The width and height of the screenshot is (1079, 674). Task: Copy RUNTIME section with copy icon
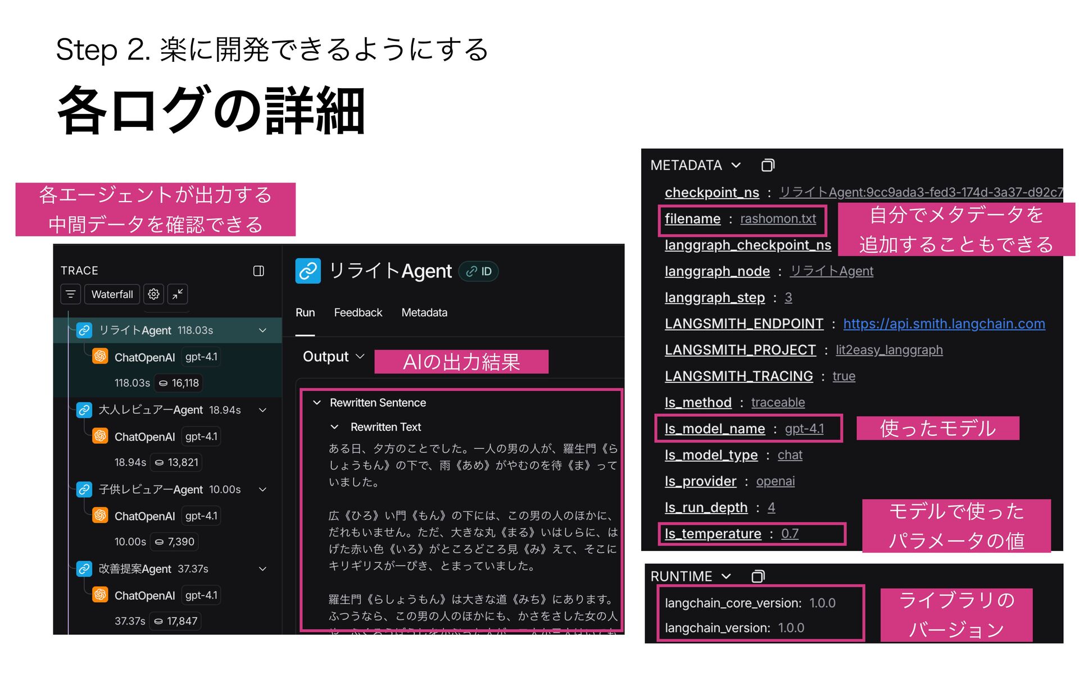758,576
